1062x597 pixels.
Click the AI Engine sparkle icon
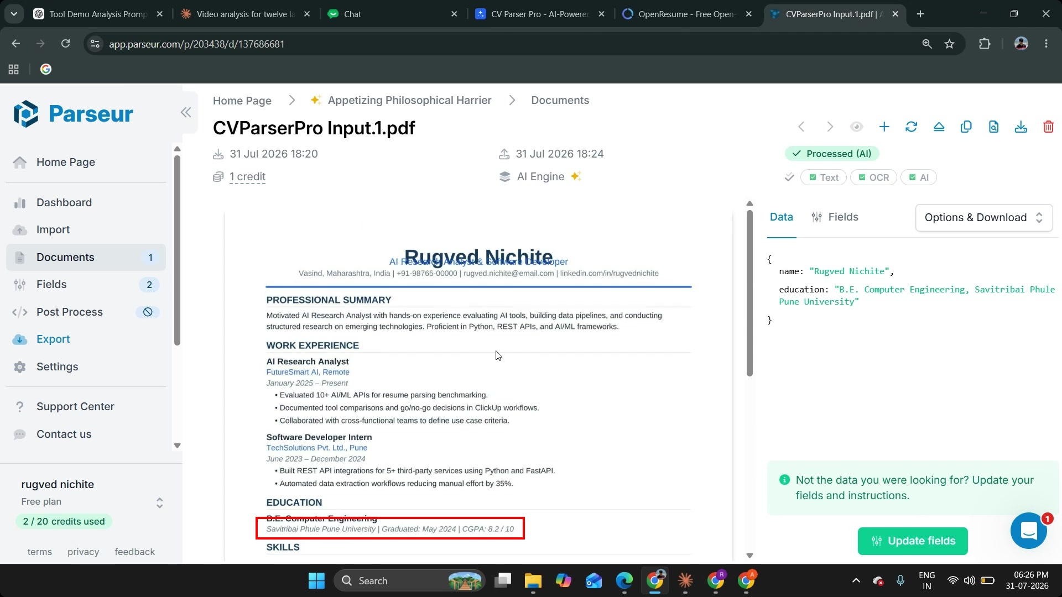tap(576, 176)
